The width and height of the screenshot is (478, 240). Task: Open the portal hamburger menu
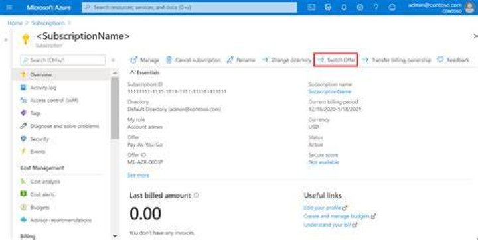(x=9, y=7)
